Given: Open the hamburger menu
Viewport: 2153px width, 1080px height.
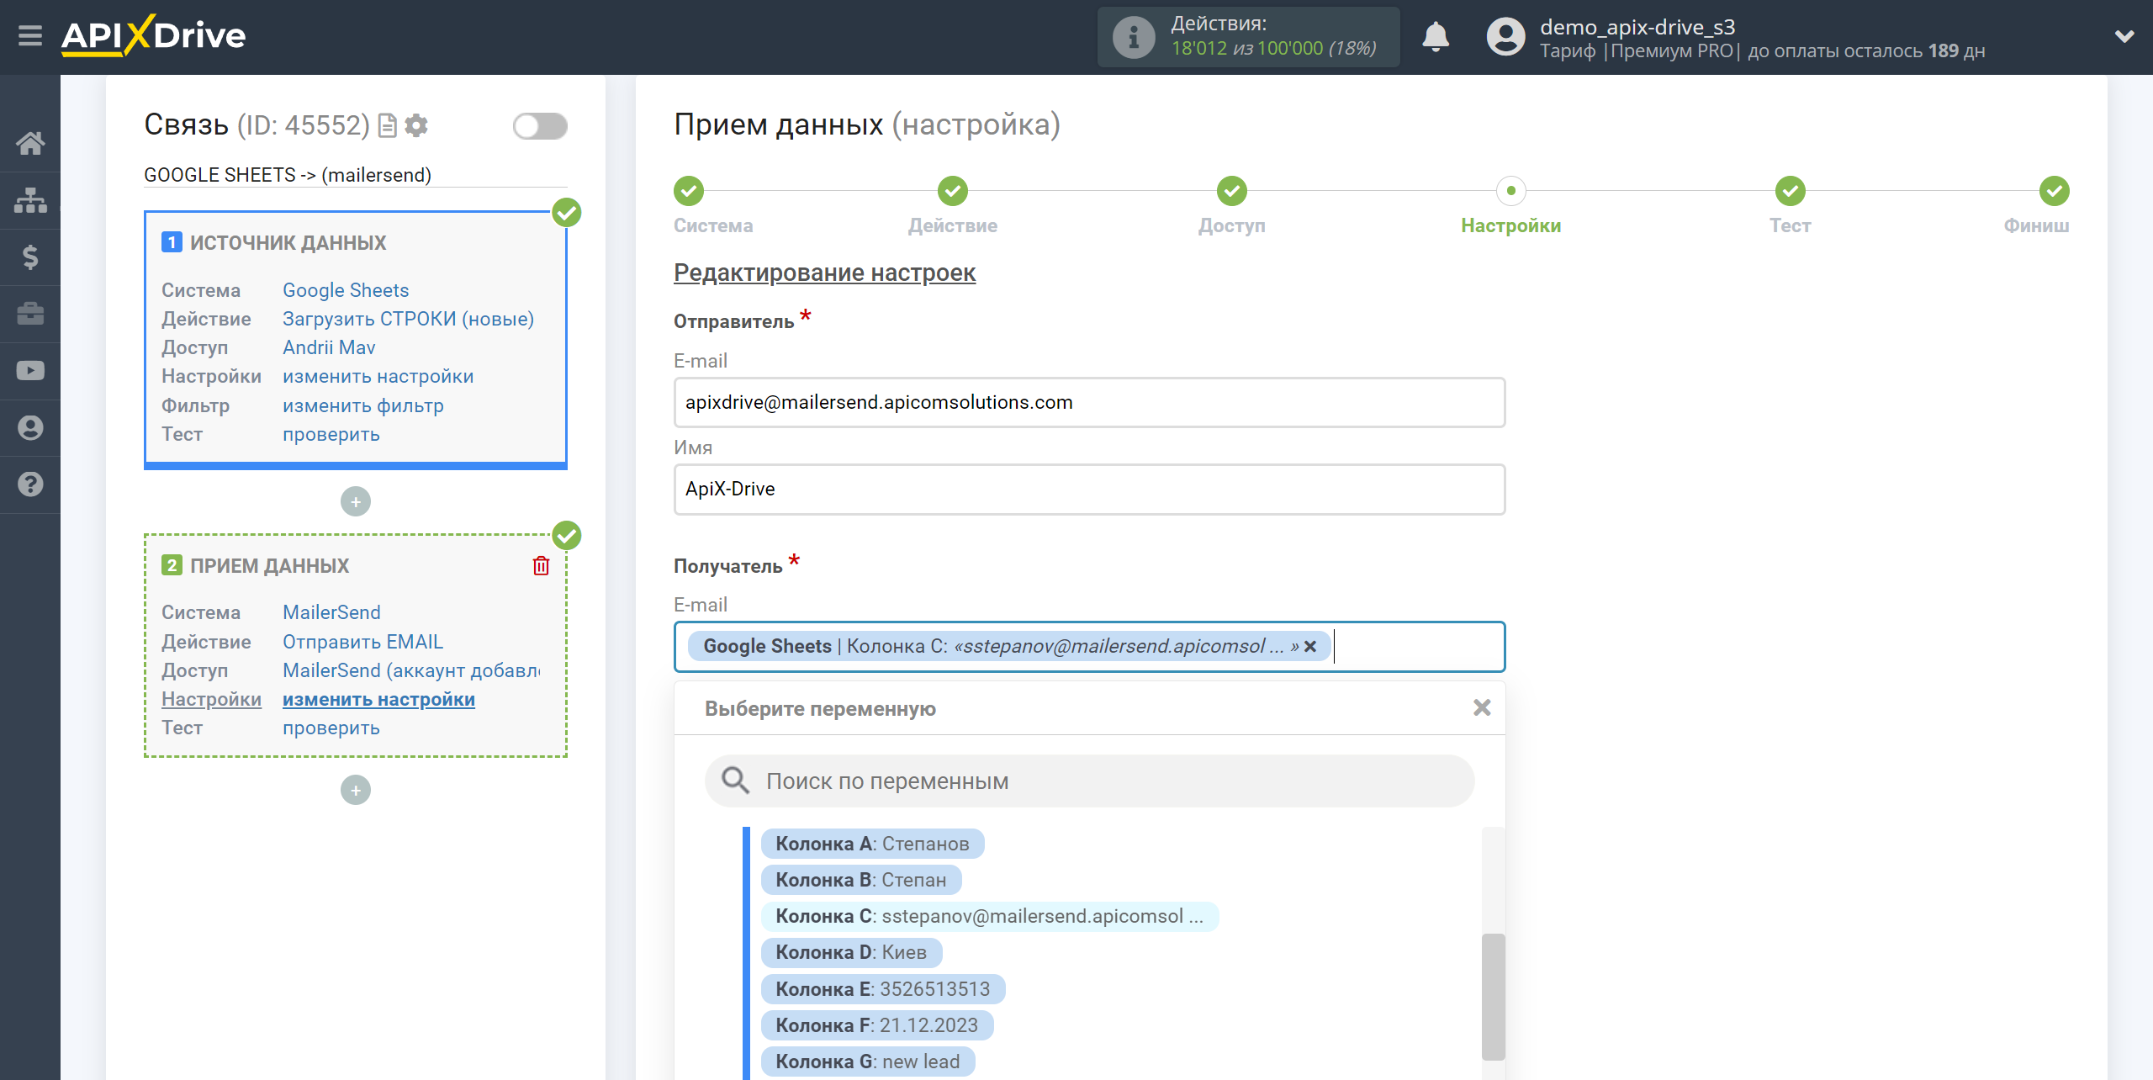Looking at the screenshot, I should click(x=30, y=36).
